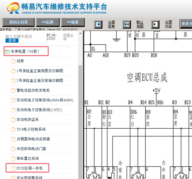Screen dimensions: 192x179
Task: Click the document icon beside 点烟器和电动后视镜
Action: (13, 139)
